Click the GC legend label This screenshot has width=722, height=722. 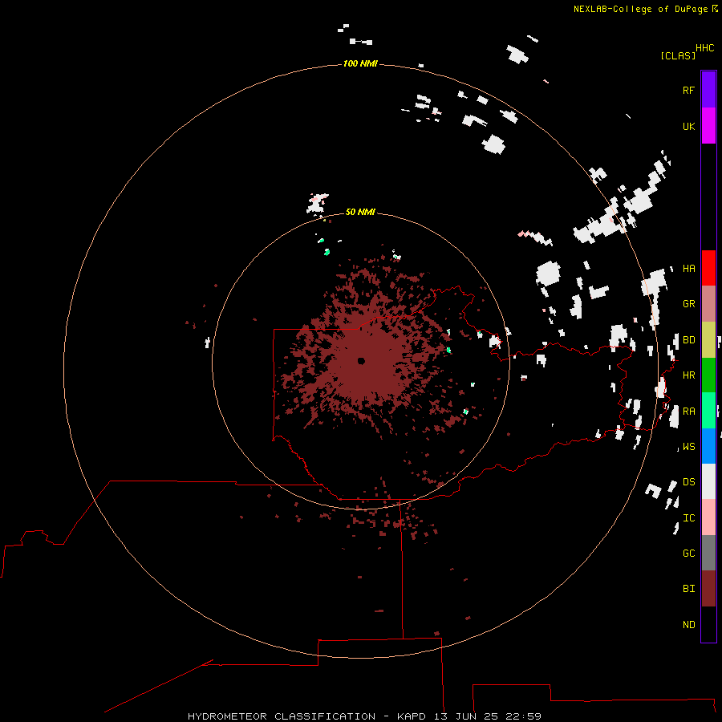[x=688, y=553]
